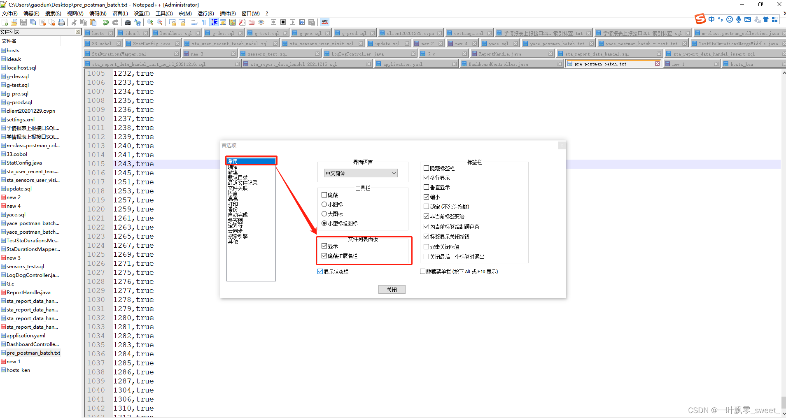Open the 文件(F) menu

[9, 14]
